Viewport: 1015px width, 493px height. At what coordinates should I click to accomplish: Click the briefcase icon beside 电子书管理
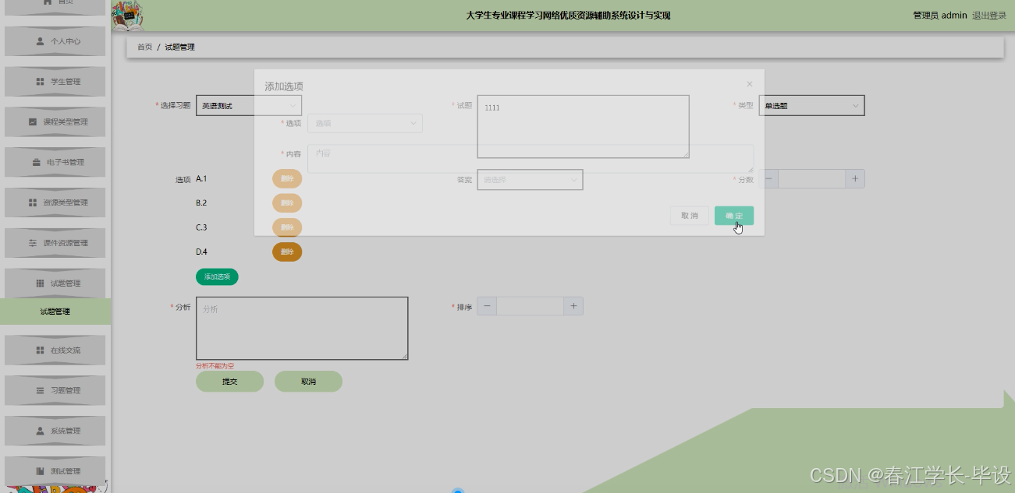(x=37, y=163)
